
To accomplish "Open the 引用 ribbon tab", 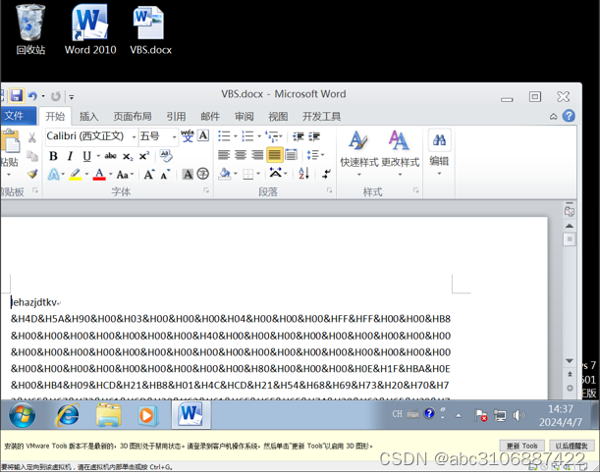I will click(176, 116).
